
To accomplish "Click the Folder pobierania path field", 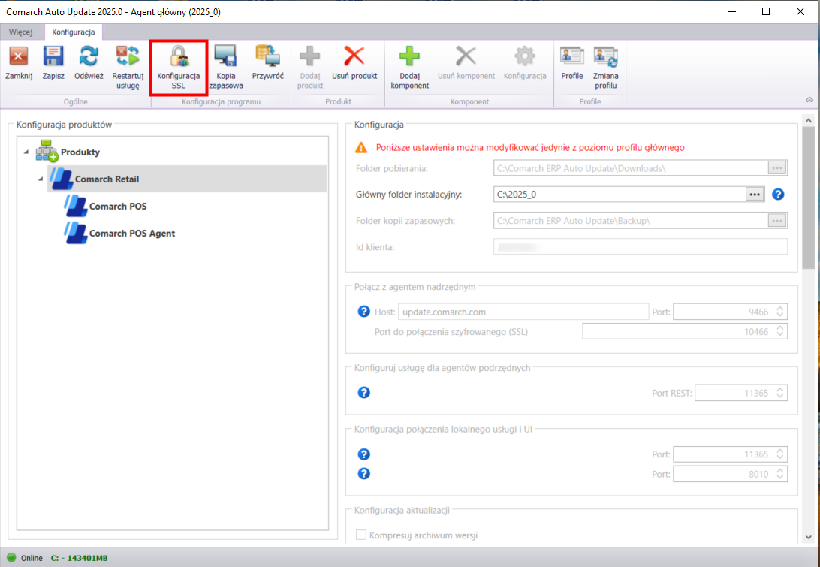I will [631, 168].
